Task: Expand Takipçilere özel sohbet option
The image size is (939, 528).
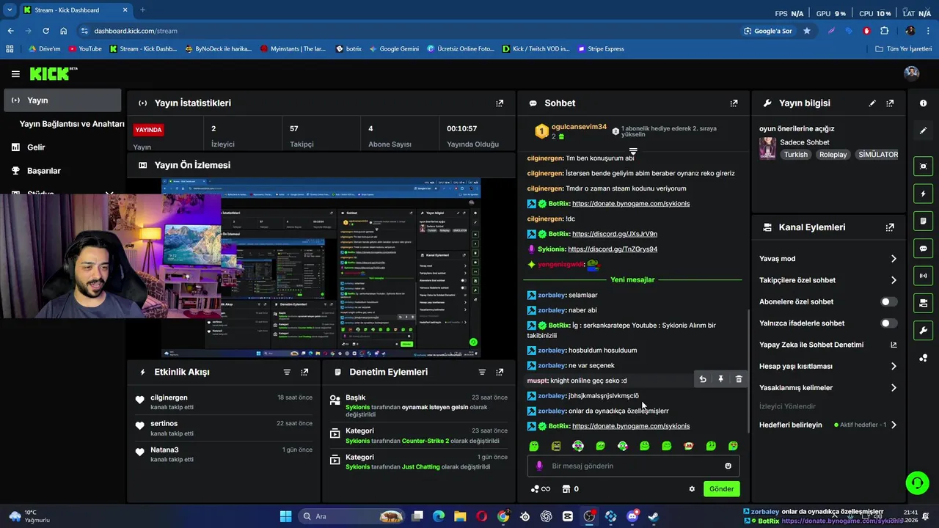Action: [x=828, y=280]
